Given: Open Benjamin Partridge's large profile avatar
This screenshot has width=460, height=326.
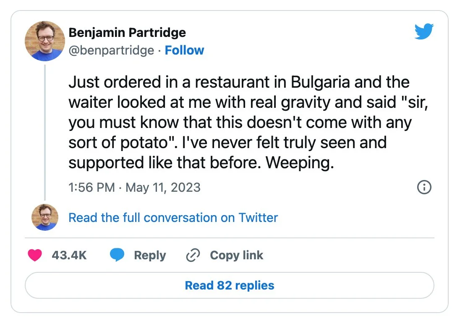Looking at the screenshot, I should tap(45, 42).
